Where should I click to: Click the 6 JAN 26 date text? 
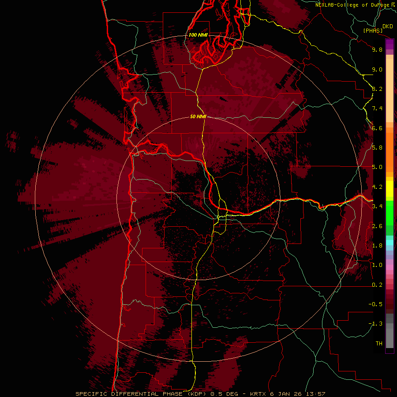click(287, 394)
